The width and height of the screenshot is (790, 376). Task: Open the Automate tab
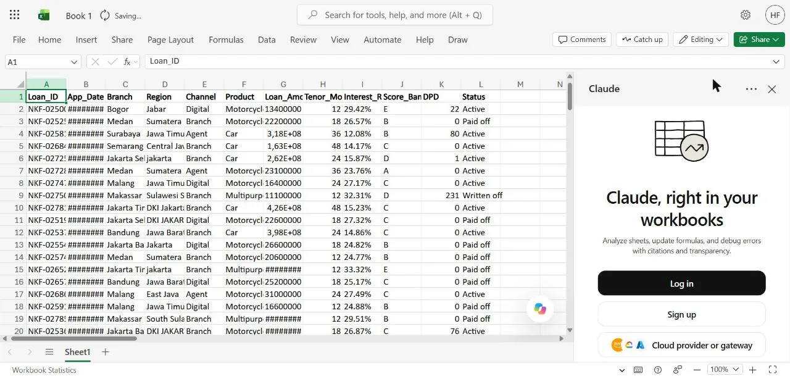coord(382,40)
